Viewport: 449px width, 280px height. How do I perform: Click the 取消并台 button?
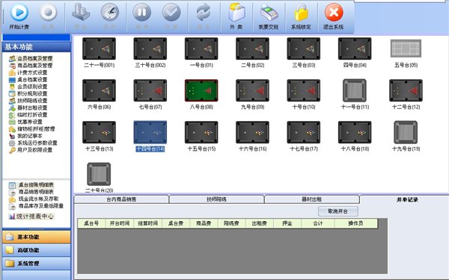[338, 211]
